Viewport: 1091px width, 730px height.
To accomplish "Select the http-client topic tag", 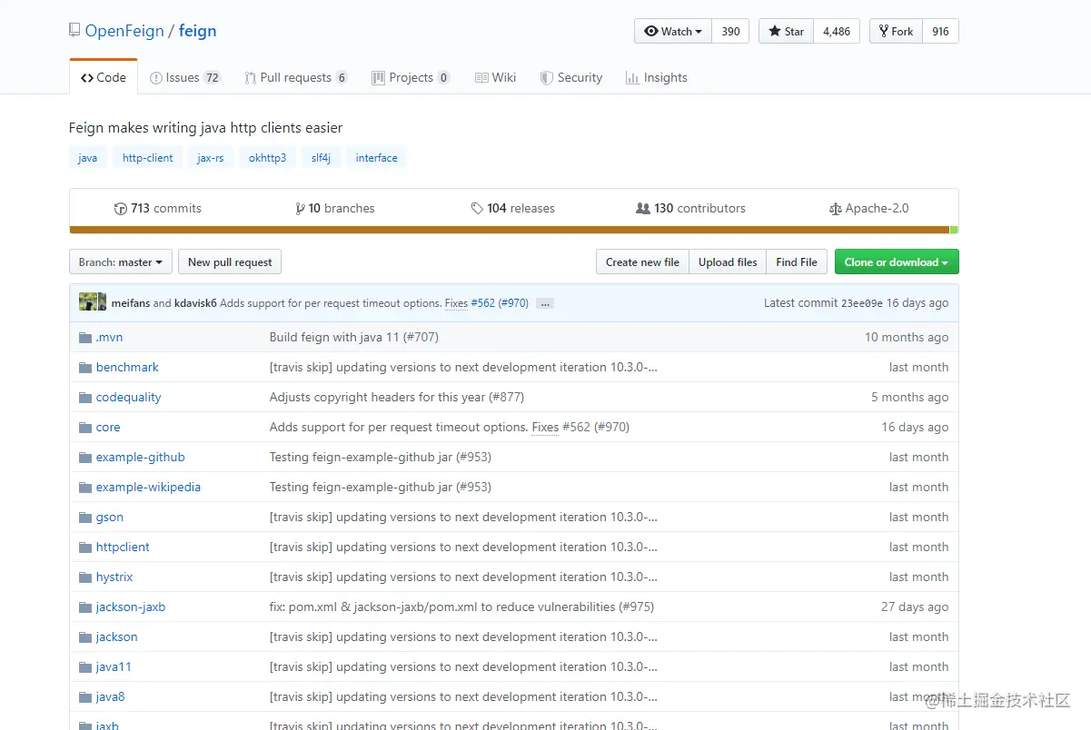I will pos(148,157).
